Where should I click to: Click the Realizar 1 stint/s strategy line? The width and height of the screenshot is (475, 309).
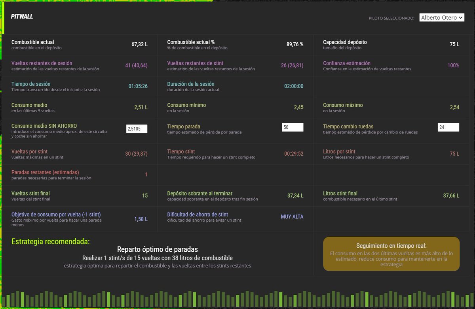click(x=158, y=258)
